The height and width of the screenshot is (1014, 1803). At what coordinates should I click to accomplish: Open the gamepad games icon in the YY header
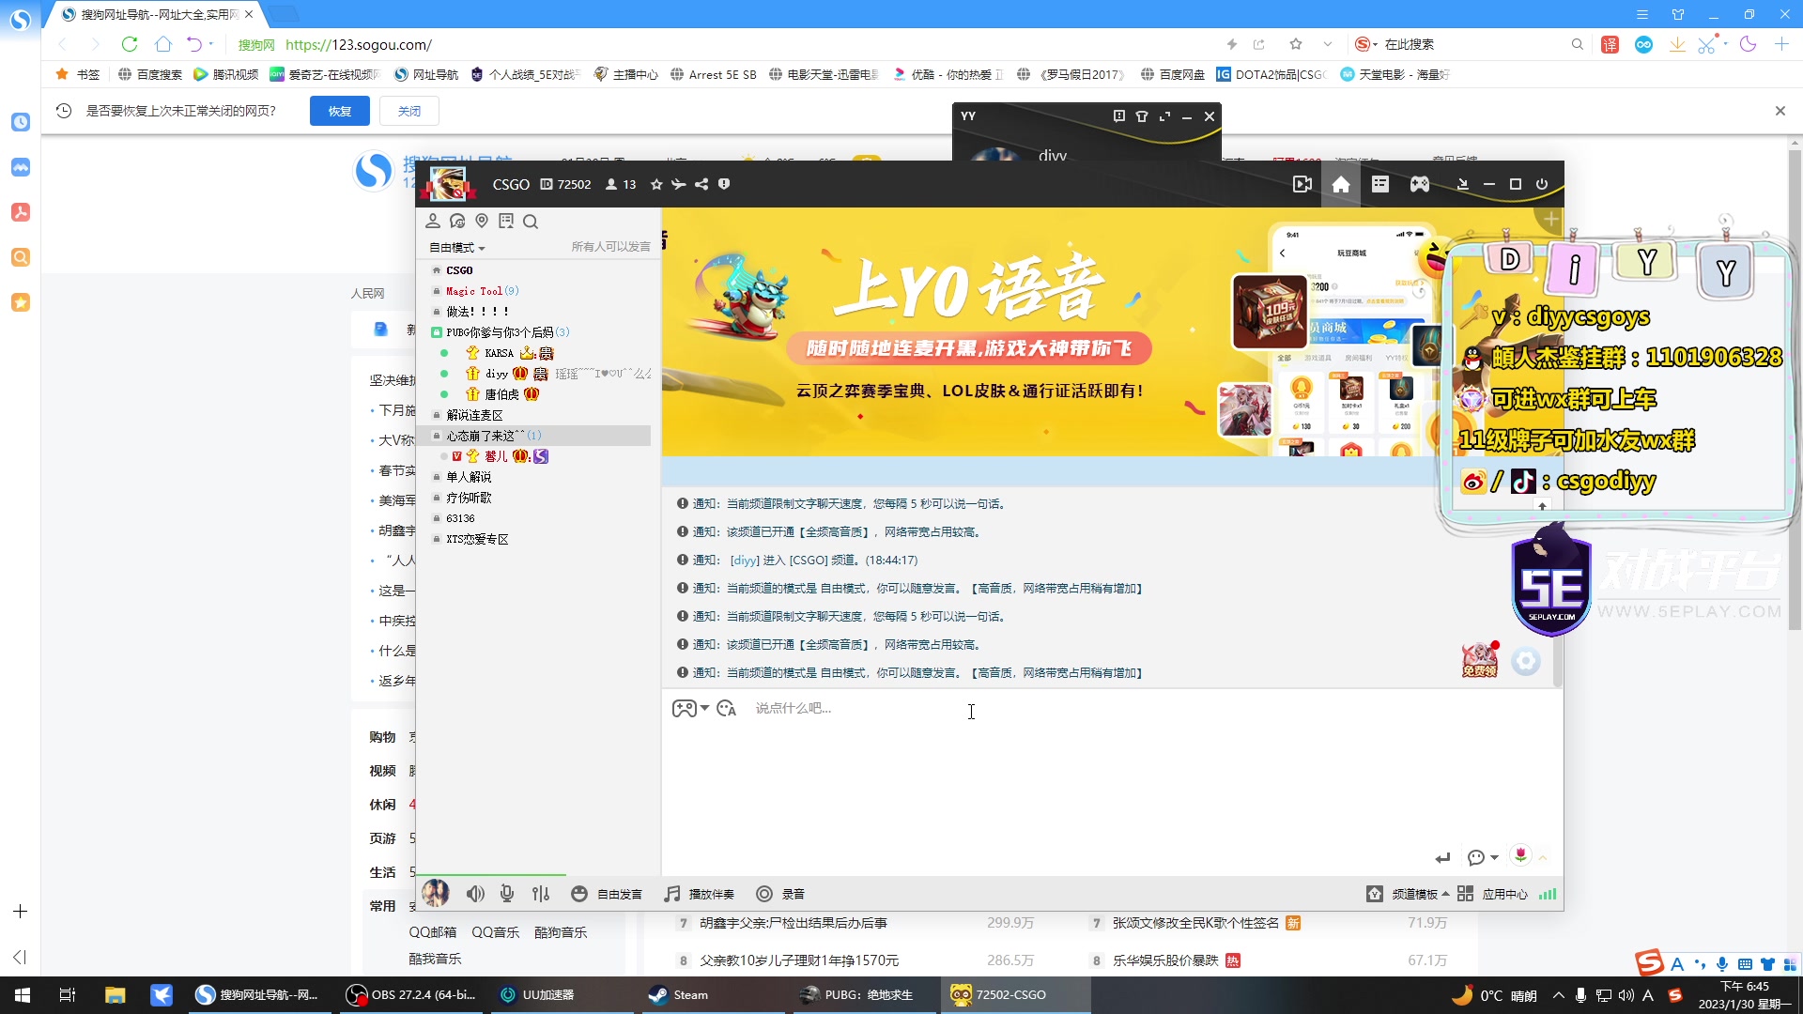coord(1420,185)
